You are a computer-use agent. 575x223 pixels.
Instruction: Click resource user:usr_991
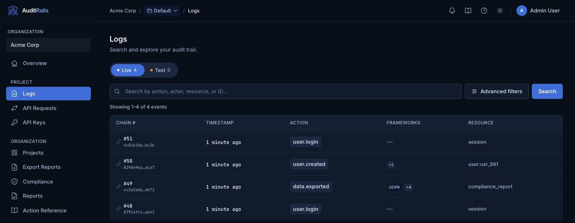click(x=483, y=164)
